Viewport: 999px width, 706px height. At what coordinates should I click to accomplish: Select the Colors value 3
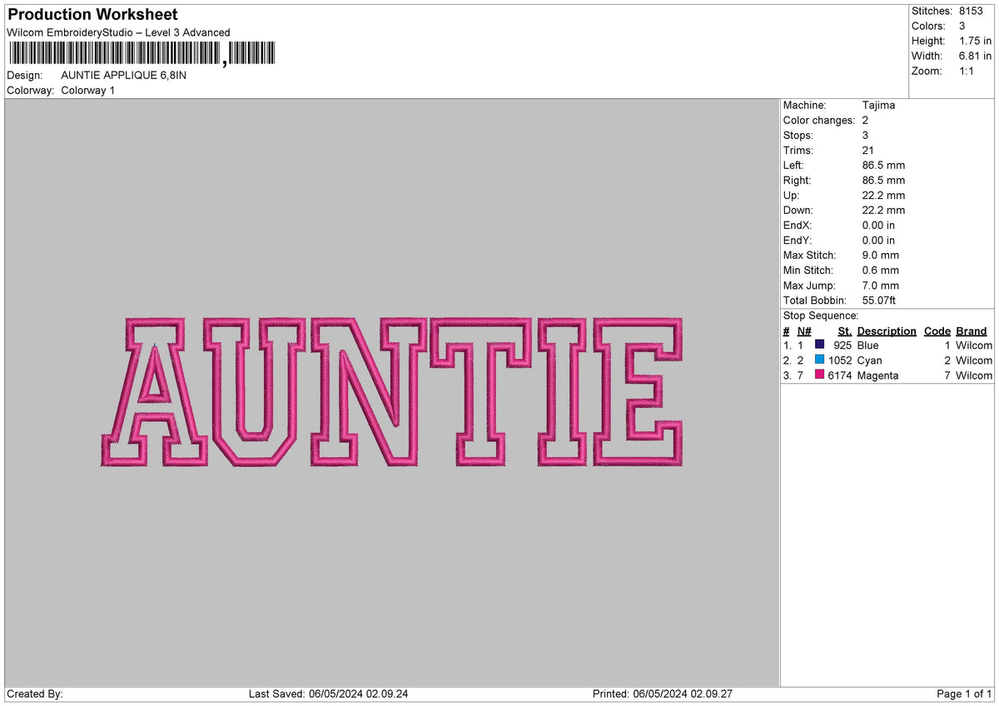(962, 26)
